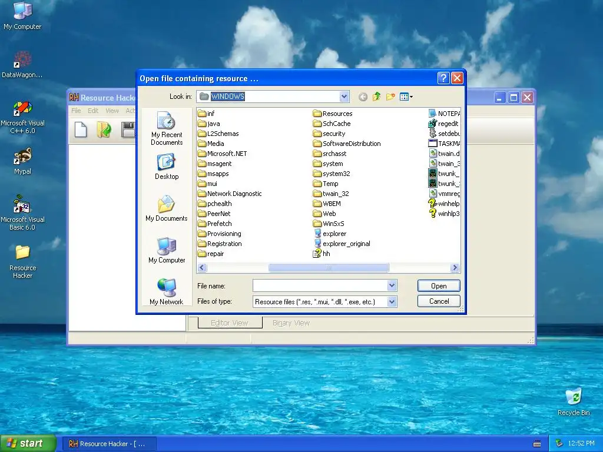Viewport: 603px width, 452px height.
Task: Select the hh help file
Action: tap(322, 254)
